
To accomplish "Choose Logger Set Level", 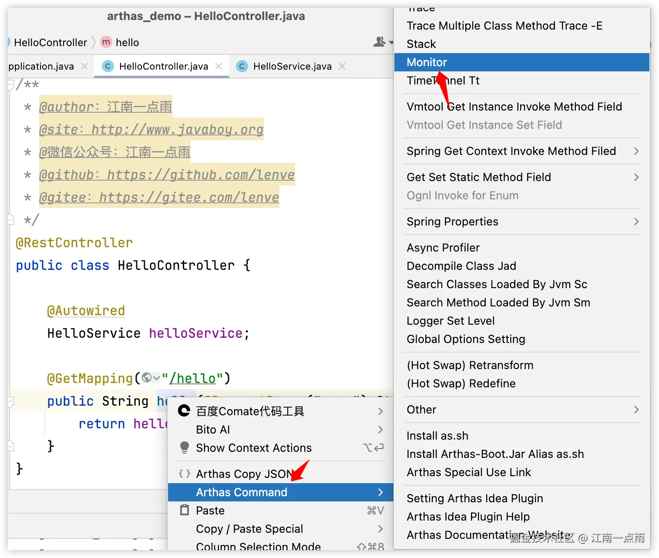I will [522, 321].
